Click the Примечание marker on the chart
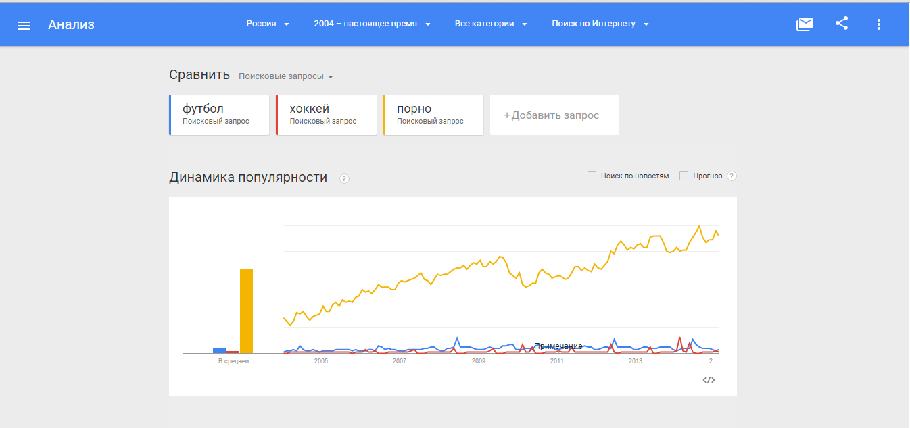Screen dimensions: 910x428 558,346
